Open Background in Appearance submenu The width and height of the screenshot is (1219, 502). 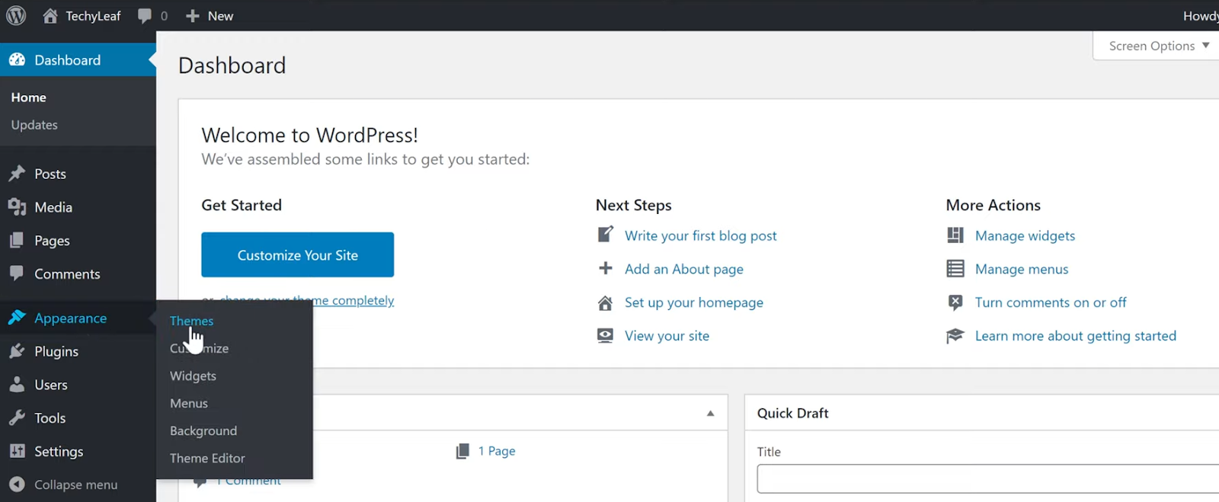coord(203,430)
